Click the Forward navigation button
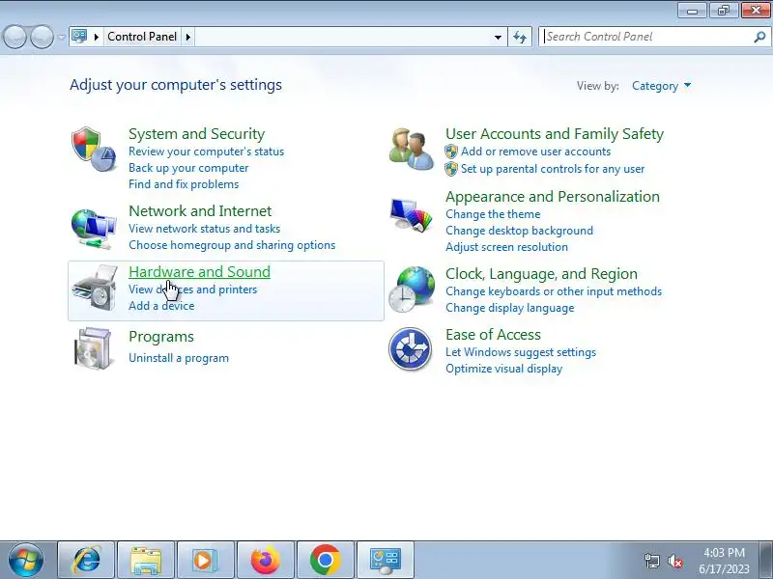Viewport: 773px width, 579px height. point(42,37)
